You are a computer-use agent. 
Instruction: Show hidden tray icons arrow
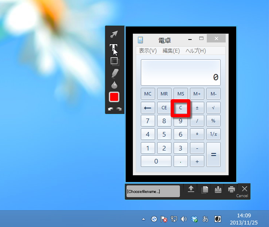tap(144, 219)
